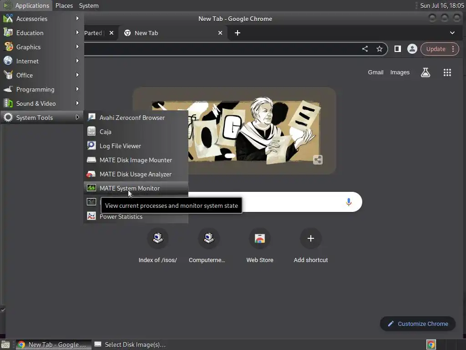Bookmark this tab with star icon

380,49
